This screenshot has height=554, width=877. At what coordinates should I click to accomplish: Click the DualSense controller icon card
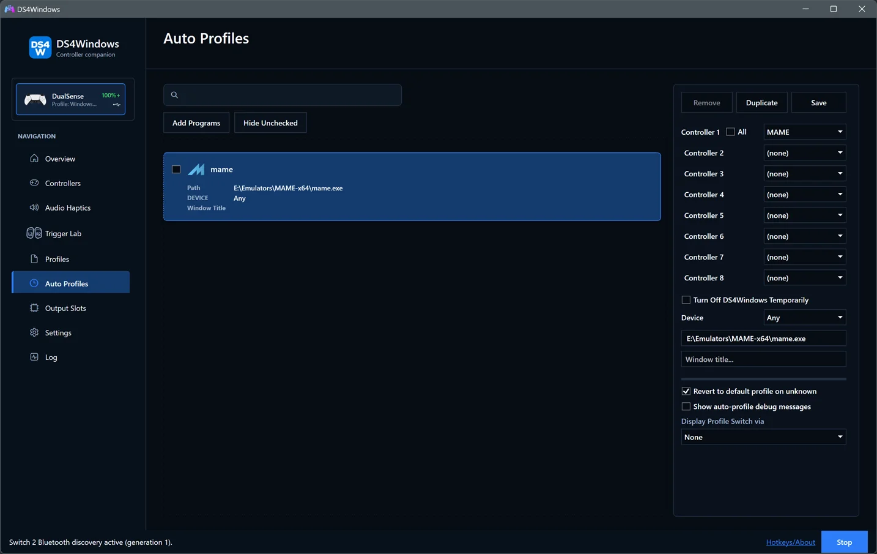(x=70, y=99)
